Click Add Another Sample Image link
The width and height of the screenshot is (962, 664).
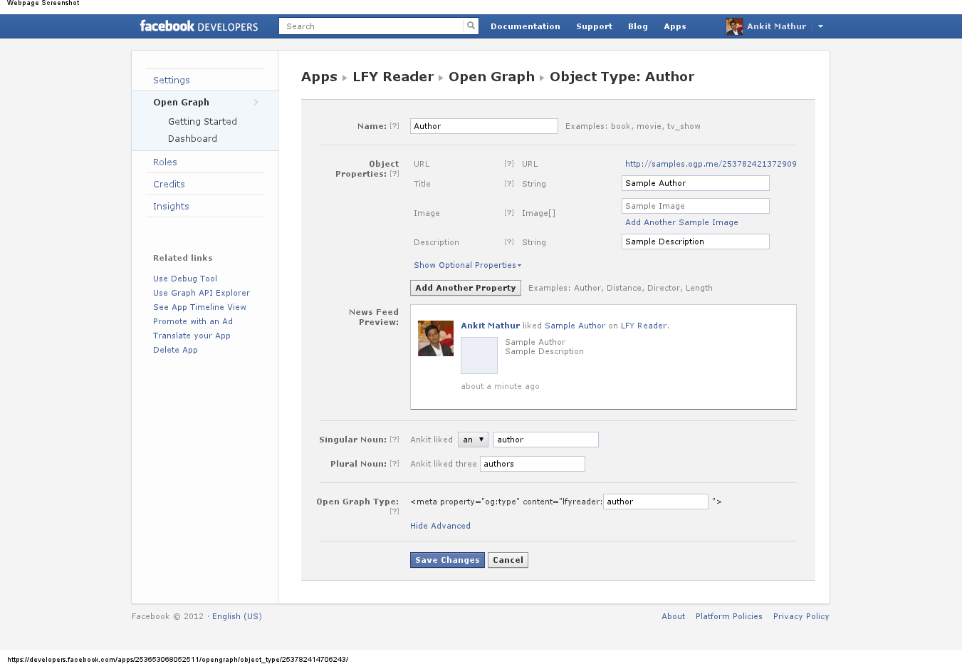click(681, 222)
